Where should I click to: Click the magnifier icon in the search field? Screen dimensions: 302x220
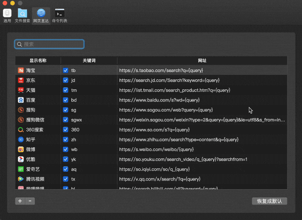coord(19,44)
